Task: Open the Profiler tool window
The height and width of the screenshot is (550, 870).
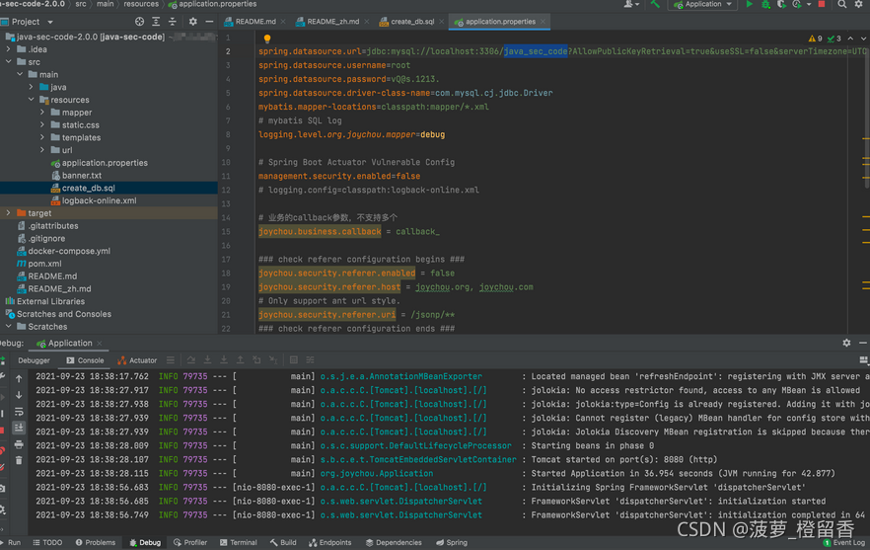Action: click(190, 542)
